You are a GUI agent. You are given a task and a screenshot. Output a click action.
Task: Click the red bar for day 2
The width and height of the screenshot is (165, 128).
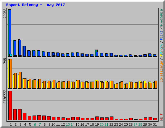pos(15,115)
